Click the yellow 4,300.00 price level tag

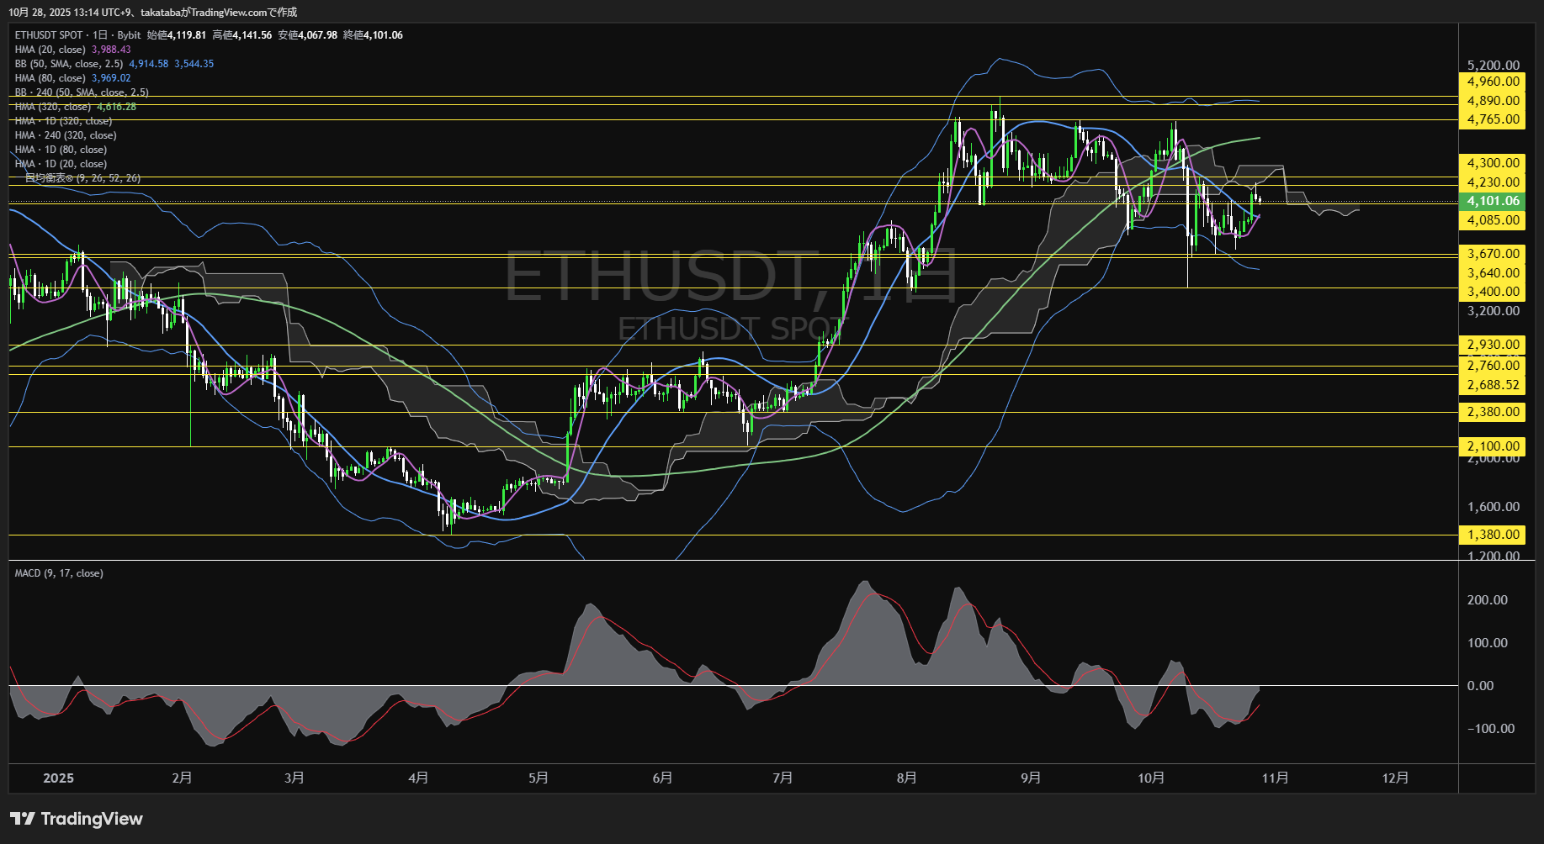point(1492,163)
